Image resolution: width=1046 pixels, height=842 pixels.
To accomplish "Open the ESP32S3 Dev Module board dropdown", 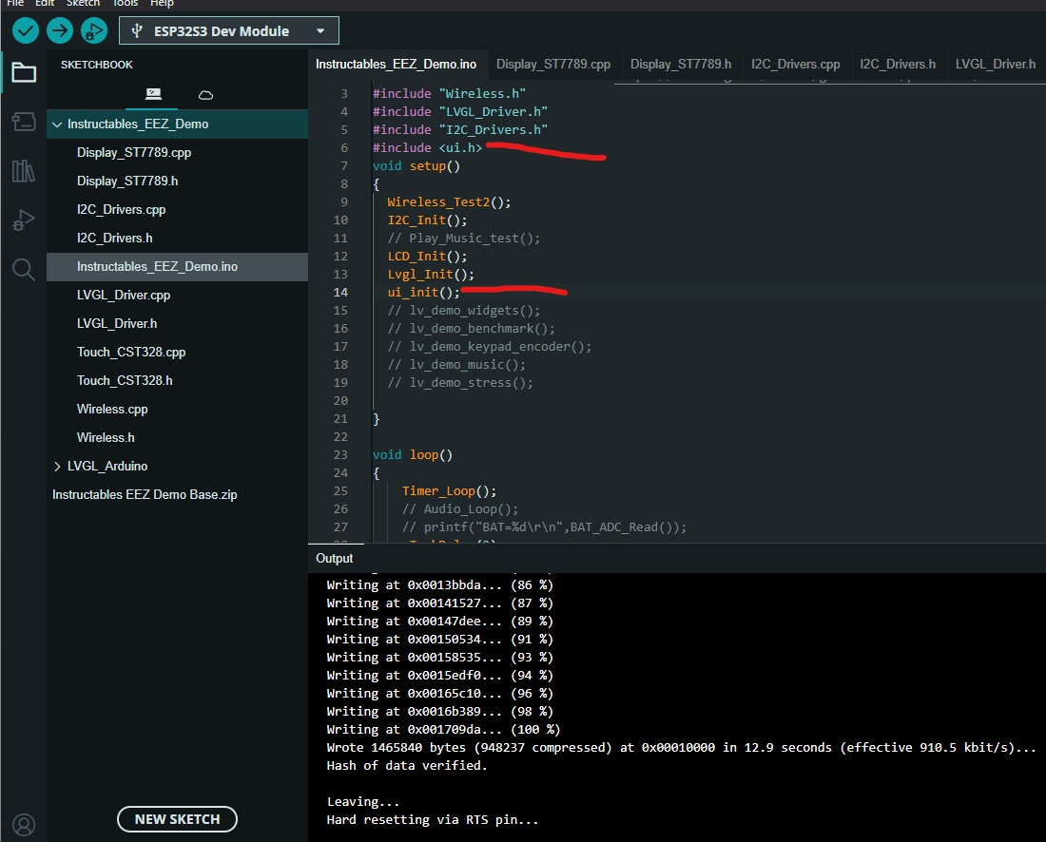I will (x=229, y=30).
